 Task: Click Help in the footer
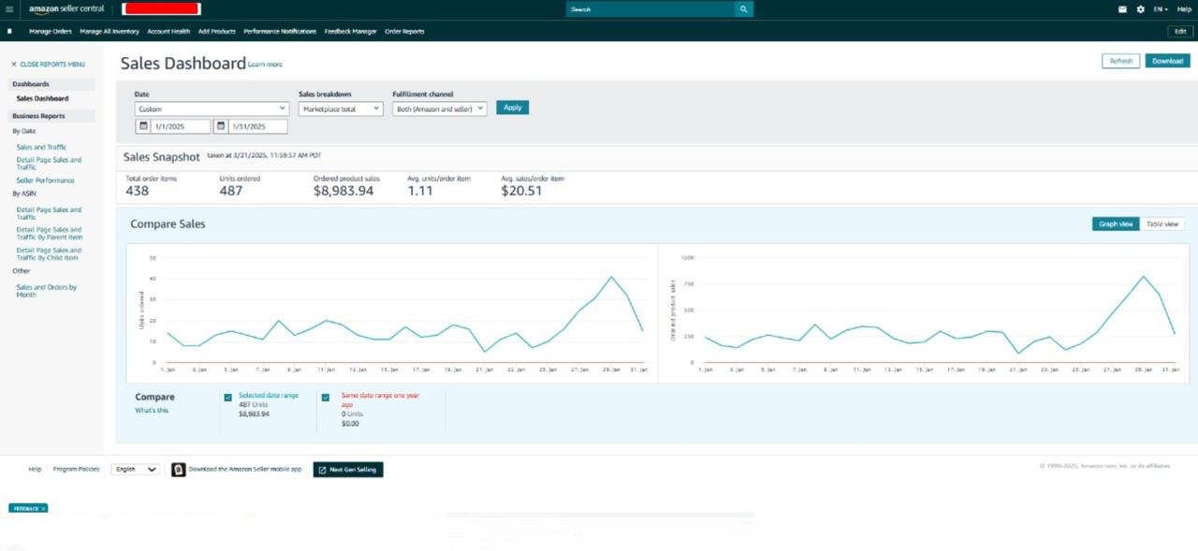[x=35, y=470]
